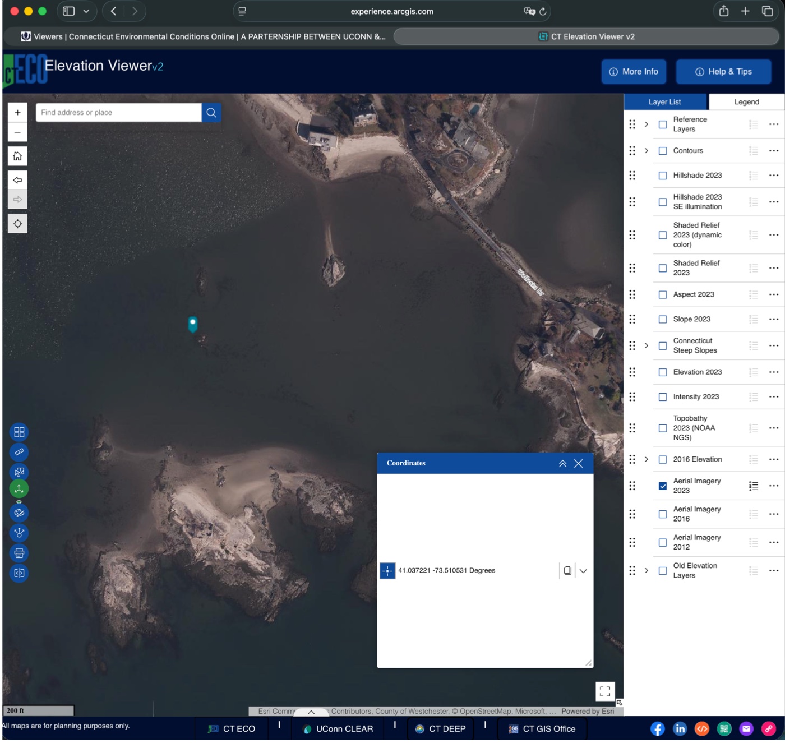Switch to CT Elevation Viewer v2 browser tab

pos(587,37)
